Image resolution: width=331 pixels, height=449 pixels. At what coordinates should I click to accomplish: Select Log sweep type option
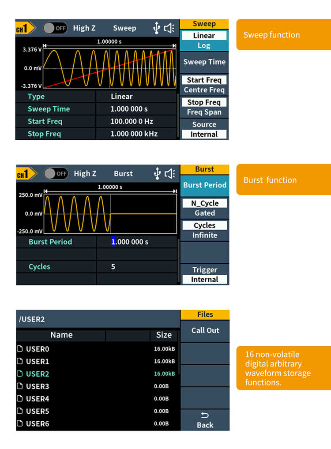tap(204, 45)
